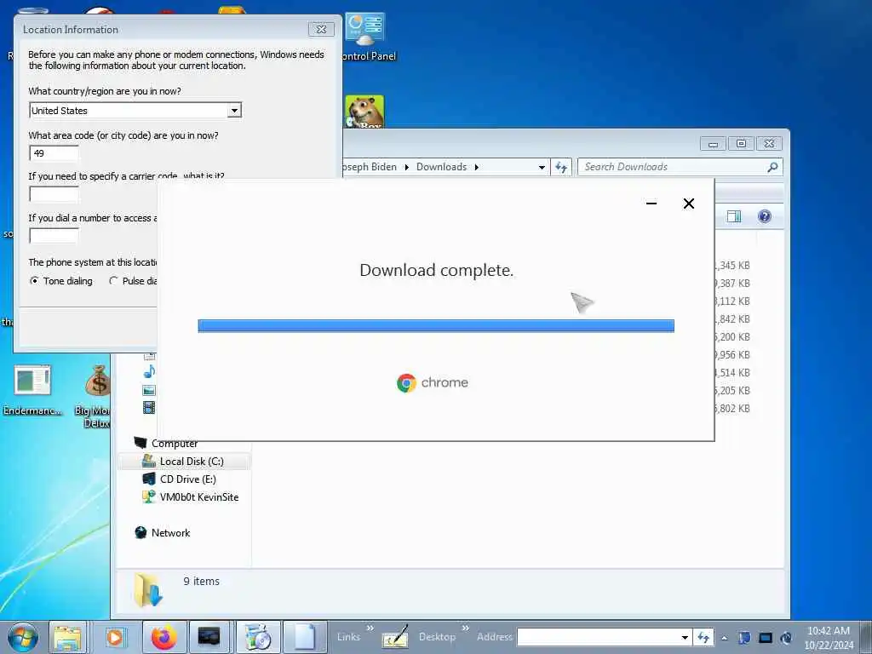Image resolution: width=872 pixels, height=654 pixels.
Task: Show hidden system tray icons arrow
Action: [x=724, y=638]
